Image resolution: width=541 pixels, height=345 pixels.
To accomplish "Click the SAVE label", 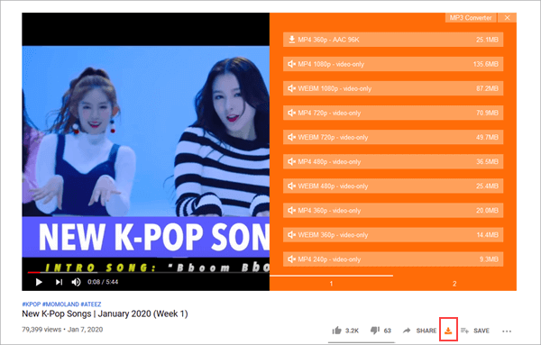I will pyautogui.click(x=481, y=331).
